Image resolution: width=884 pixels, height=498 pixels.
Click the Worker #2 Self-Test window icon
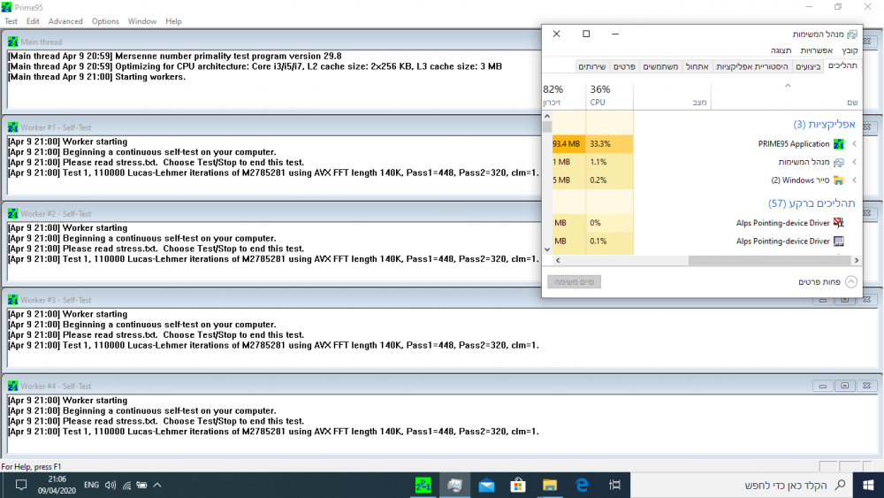(x=12, y=214)
